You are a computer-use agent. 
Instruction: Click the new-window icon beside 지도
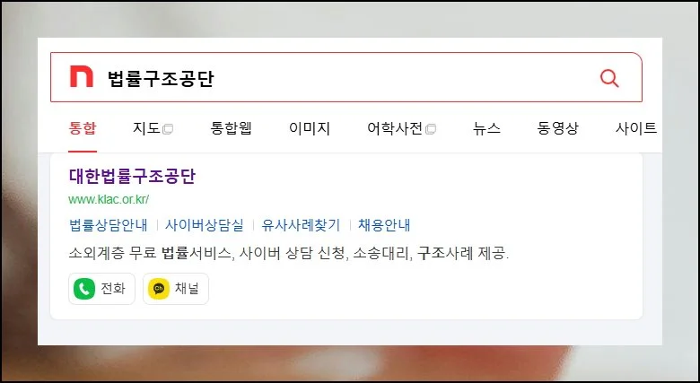point(168,129)
